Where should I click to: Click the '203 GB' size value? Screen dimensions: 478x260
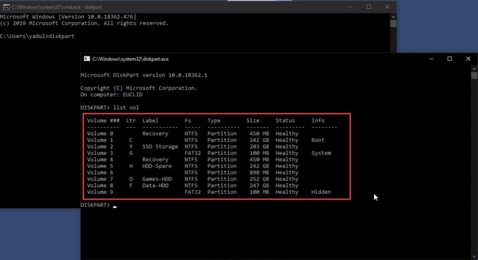tap(259, 146)
